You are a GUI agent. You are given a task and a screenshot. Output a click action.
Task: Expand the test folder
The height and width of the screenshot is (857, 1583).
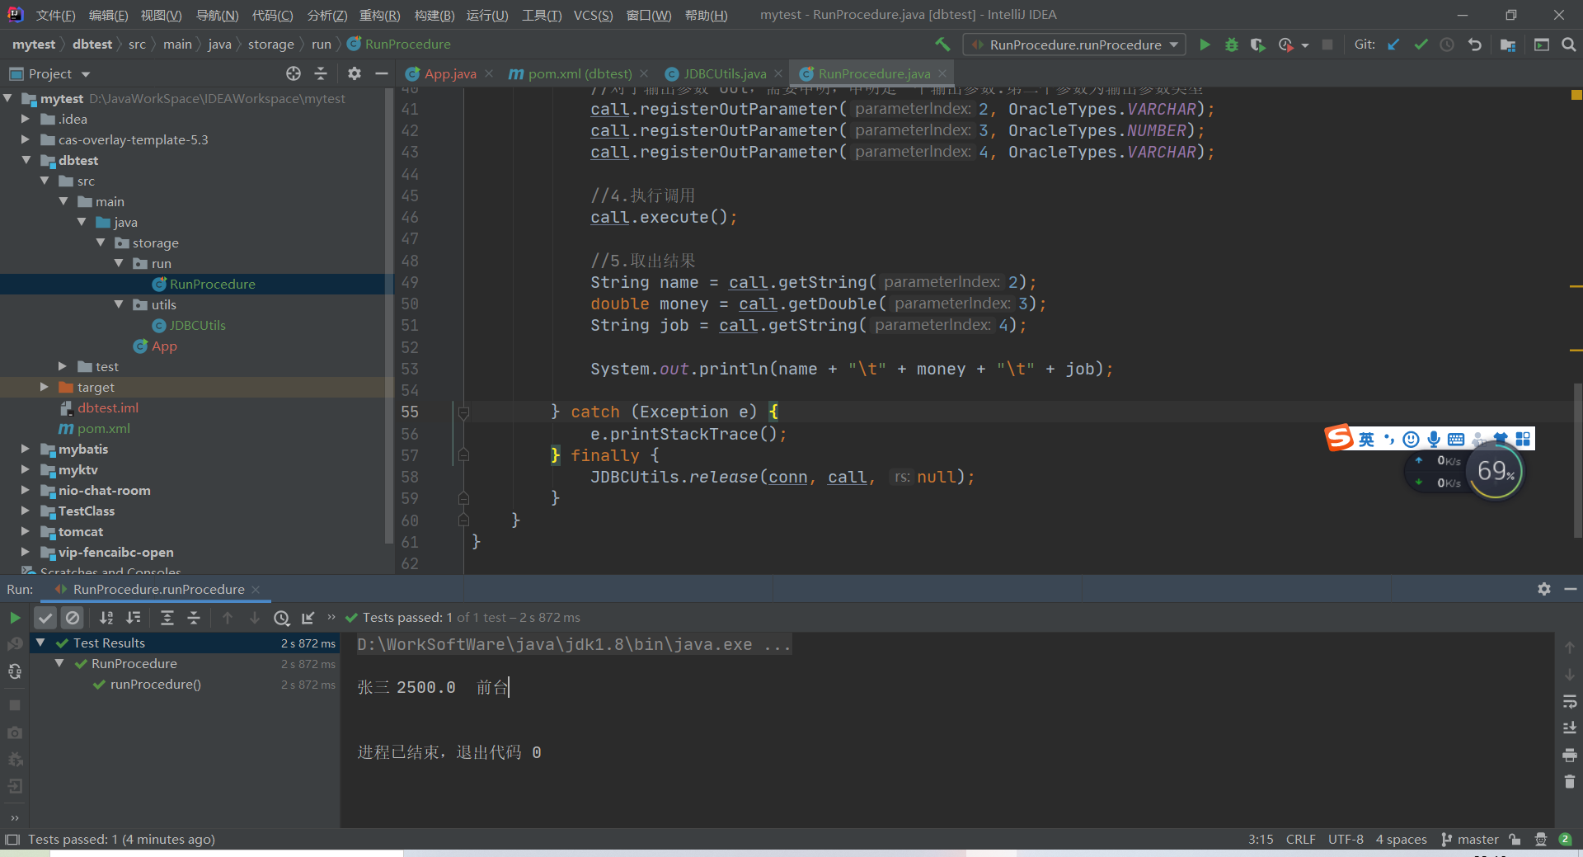62,366
